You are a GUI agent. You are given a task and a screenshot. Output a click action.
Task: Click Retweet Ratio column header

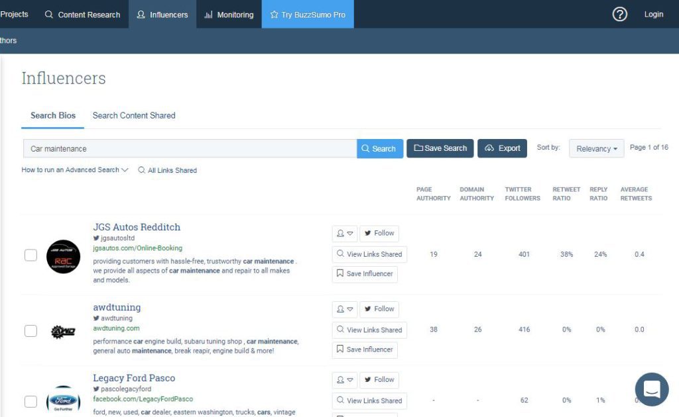(566, 193)
